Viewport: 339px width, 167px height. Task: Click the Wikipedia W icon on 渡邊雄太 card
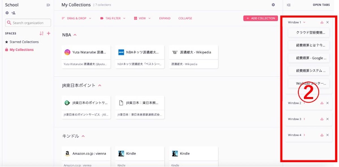[x=175, y=52]
